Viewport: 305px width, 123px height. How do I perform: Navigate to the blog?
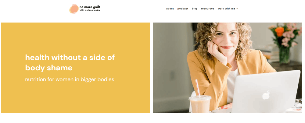pos(195,9)
